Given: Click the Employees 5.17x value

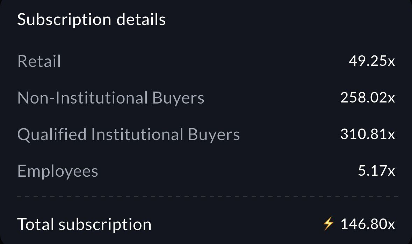Looking at the screenshot, I should coord(376,171).
